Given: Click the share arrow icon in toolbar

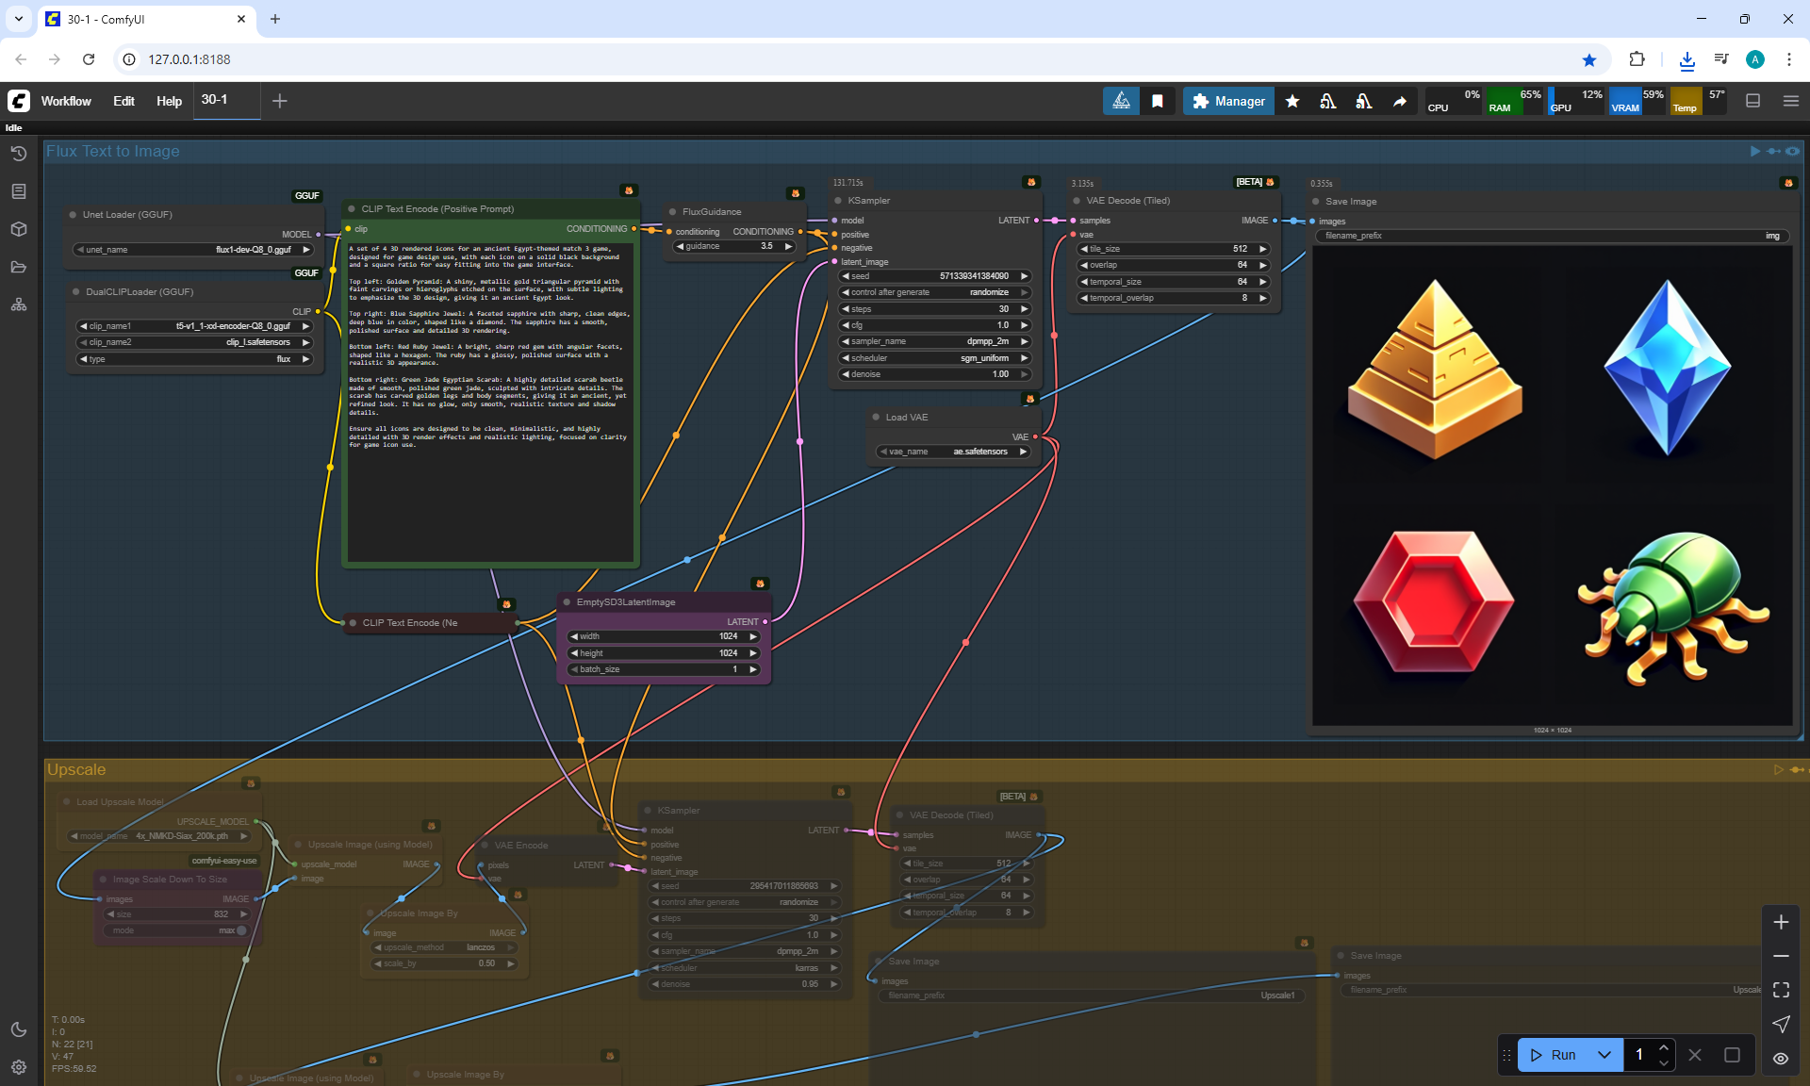Looking at the screenshot, I should [1400, 101].
